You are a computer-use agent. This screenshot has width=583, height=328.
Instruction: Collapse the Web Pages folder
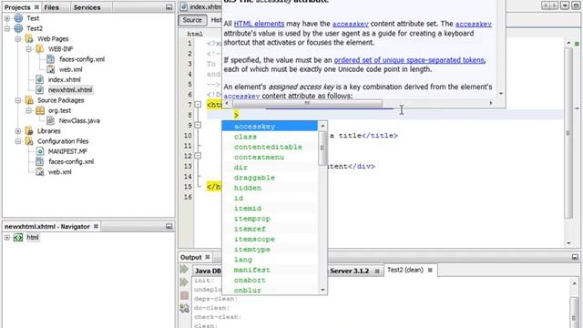[x=18, y=38]
